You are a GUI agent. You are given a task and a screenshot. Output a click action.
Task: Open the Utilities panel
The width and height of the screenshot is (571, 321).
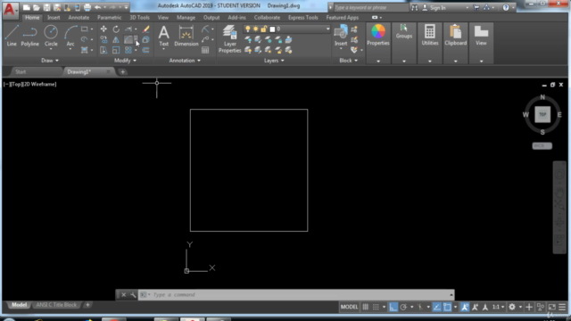430,43
